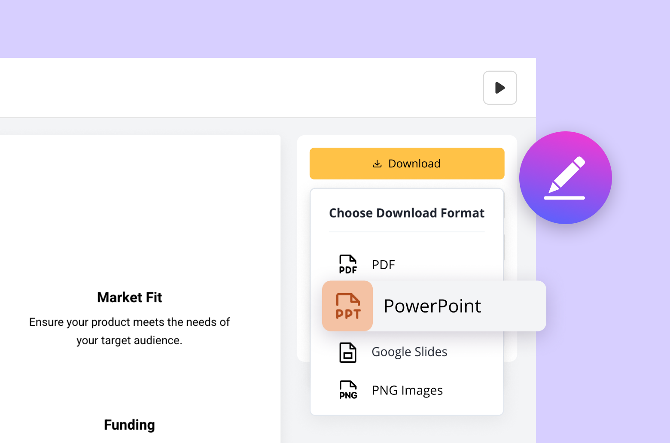The width and height of the screenshot is (670, 443).
Task: Select the PDF file format icon
Action: click(x=348, y=264)
